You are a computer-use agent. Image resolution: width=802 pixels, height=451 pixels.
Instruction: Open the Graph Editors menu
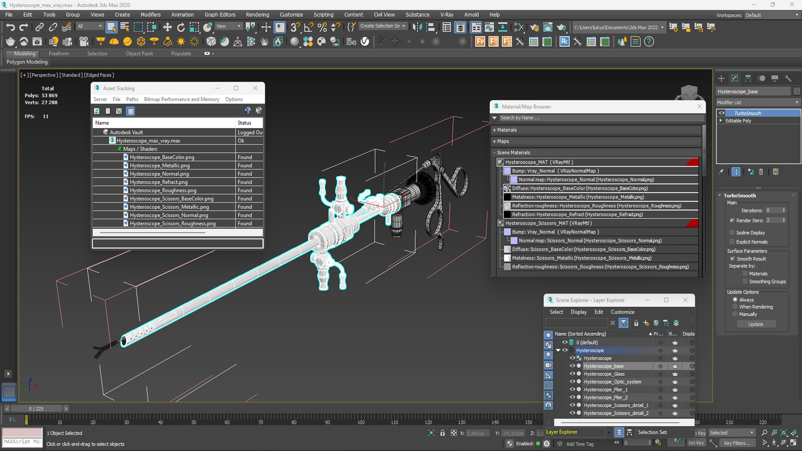220,15
